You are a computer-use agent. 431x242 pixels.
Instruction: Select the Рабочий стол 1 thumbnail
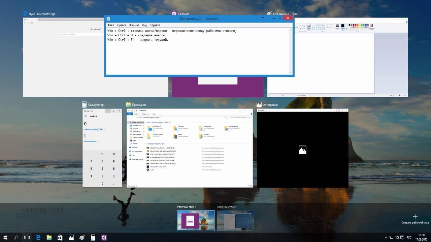(x=196, y=220)
